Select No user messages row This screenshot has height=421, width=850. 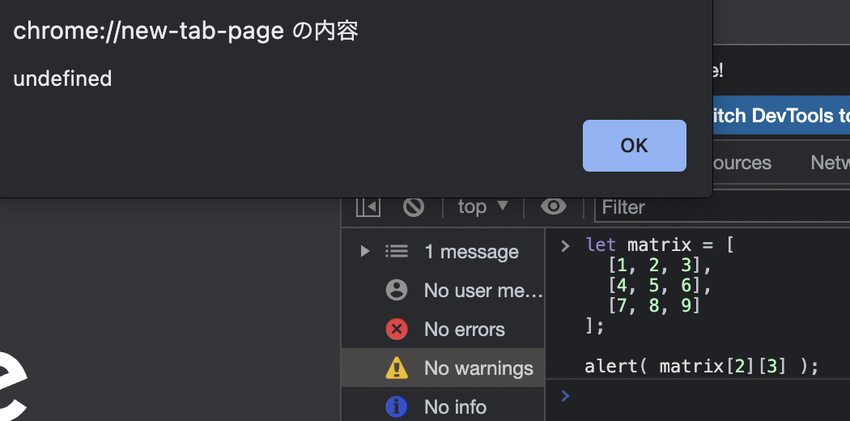click(443, 291)
